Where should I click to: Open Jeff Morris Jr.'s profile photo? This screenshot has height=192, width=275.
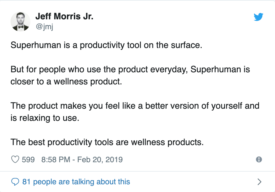tap(21, 21)
